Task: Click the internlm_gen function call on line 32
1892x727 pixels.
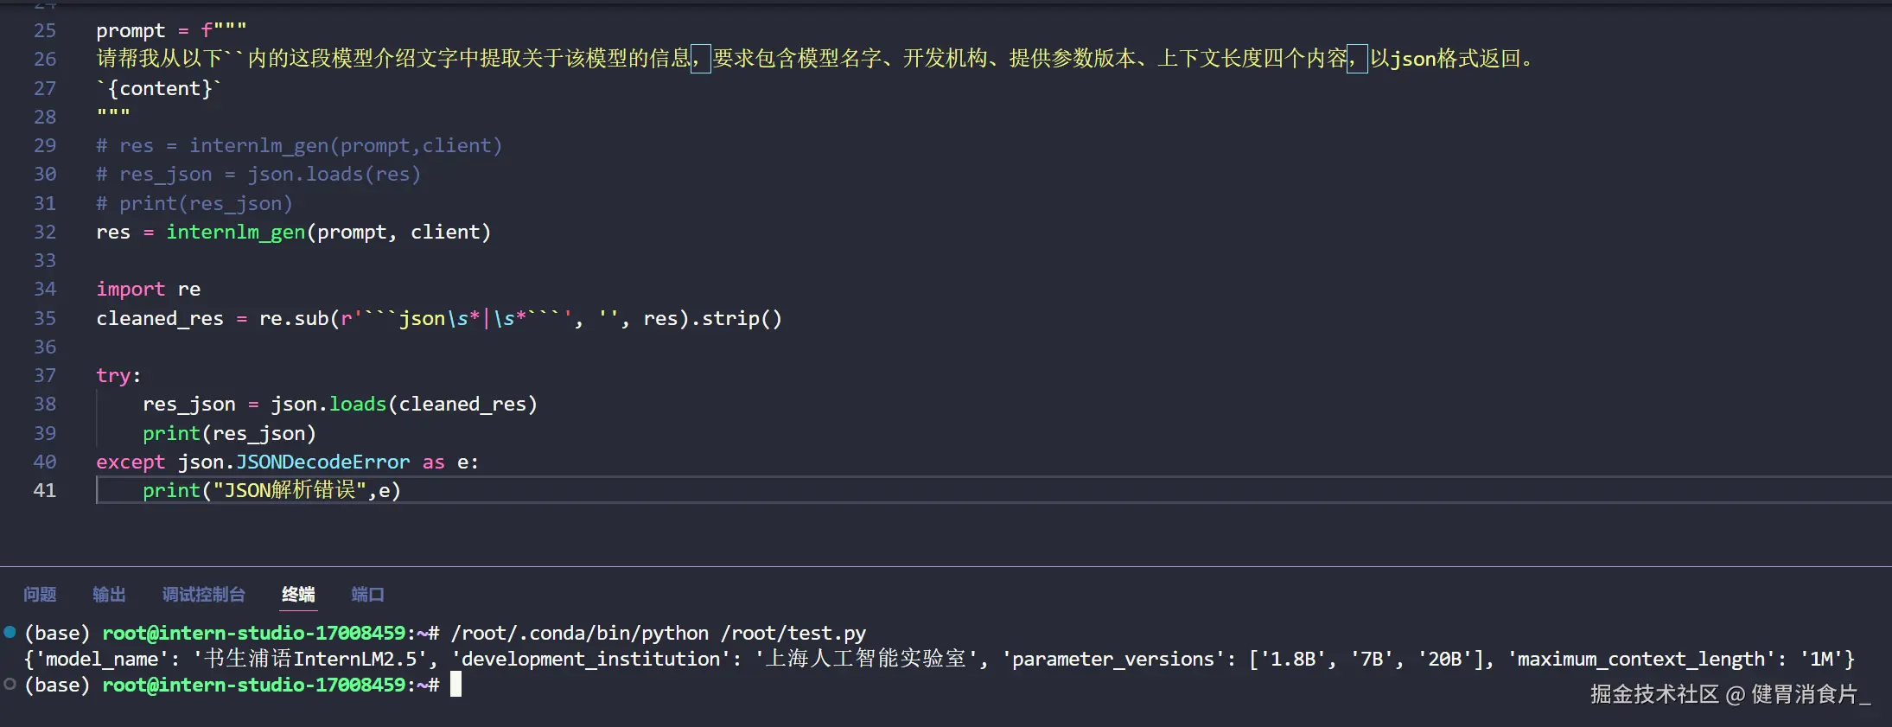Action: tap(235, 232)
